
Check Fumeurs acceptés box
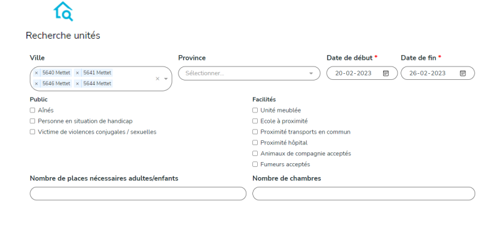[x=255, y=164]
